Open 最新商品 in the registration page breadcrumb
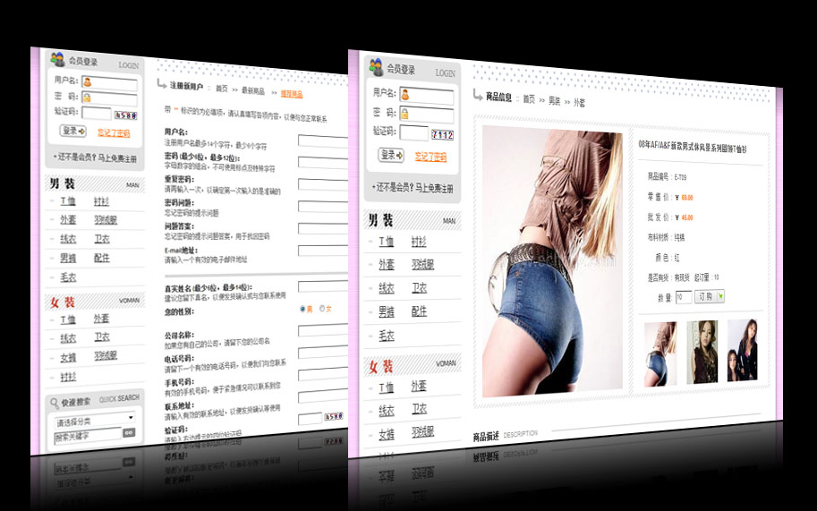Screen dimensions: 817x511 252,91
